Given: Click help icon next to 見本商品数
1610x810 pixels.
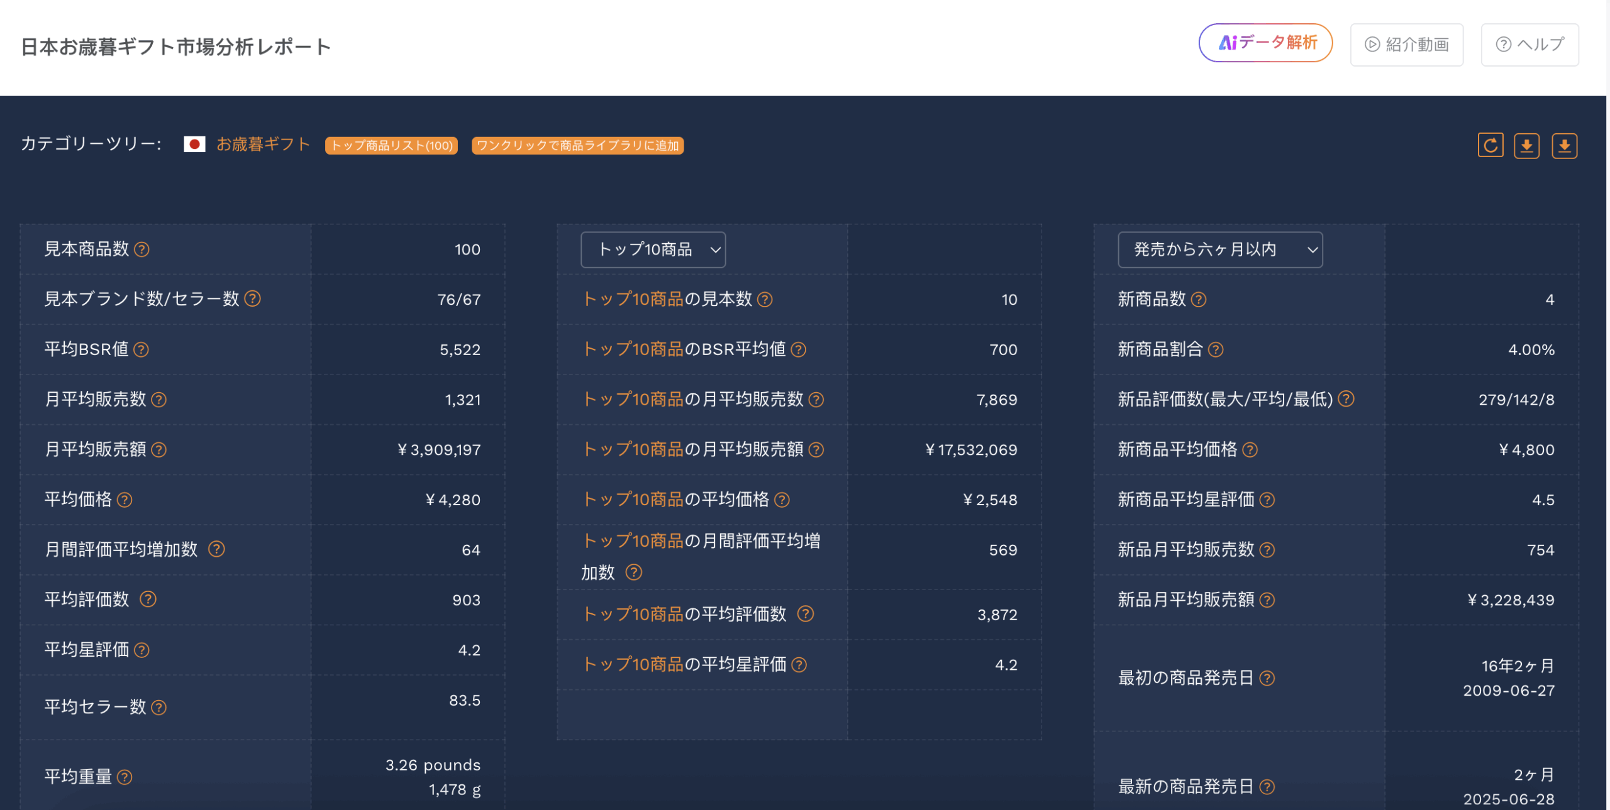Looking at the screenshot, I should click(142, 249).
